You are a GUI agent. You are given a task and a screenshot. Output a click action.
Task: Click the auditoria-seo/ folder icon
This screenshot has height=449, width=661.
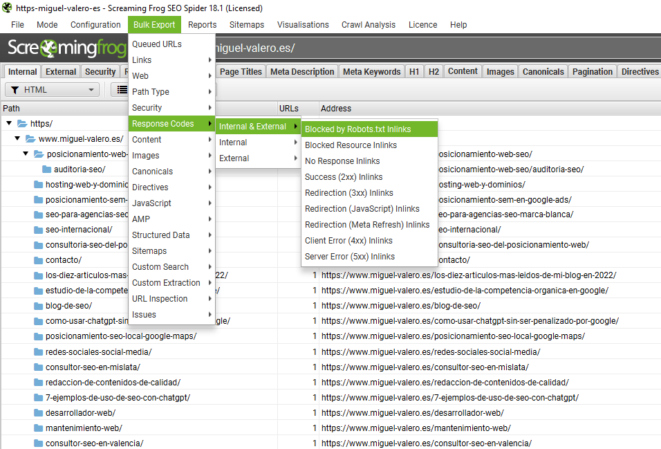46,169
